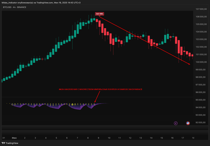The height and width of the screenshot is (146, 210).
Task: Click date 5 on the time axis
Action: tap(56, 138)
